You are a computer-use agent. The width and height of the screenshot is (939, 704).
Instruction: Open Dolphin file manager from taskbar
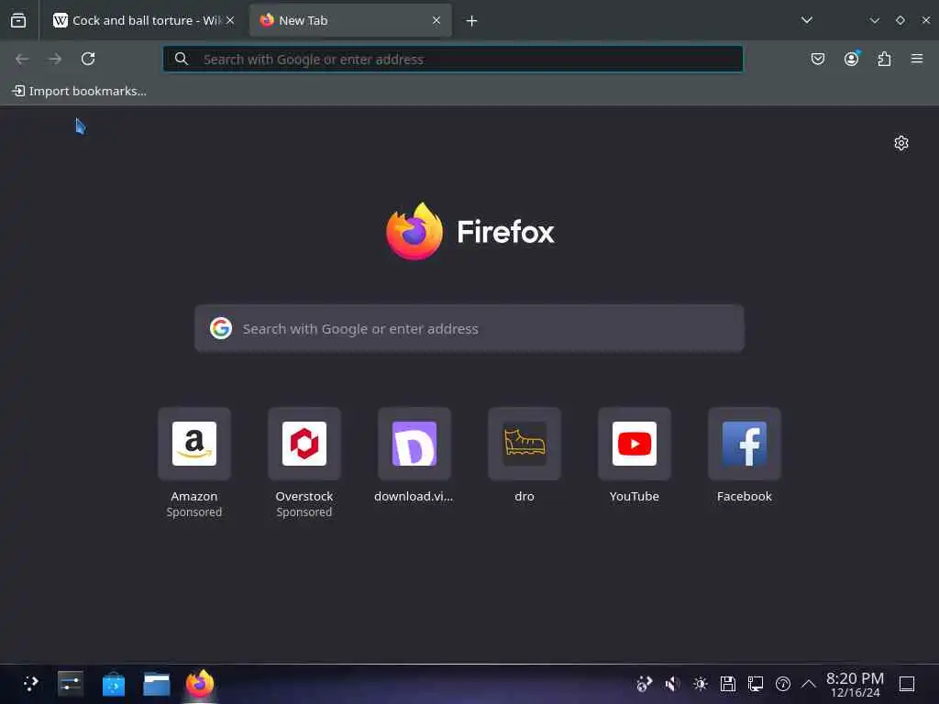tap(156, 684)
